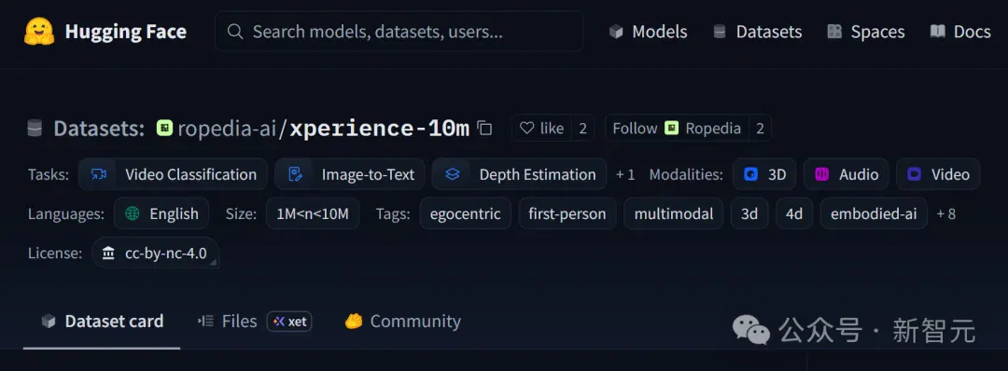Open the Hugging Face home link text

125,32
